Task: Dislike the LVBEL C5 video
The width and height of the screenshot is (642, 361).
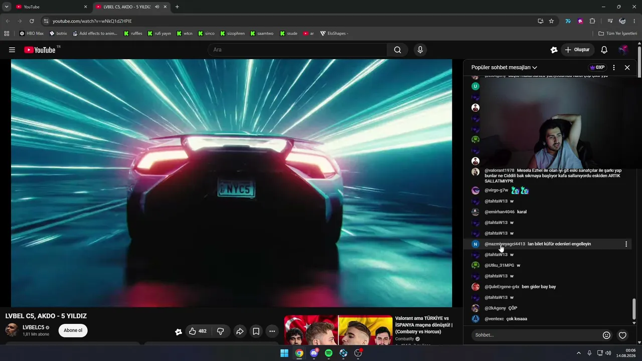Action: (220, 331)
